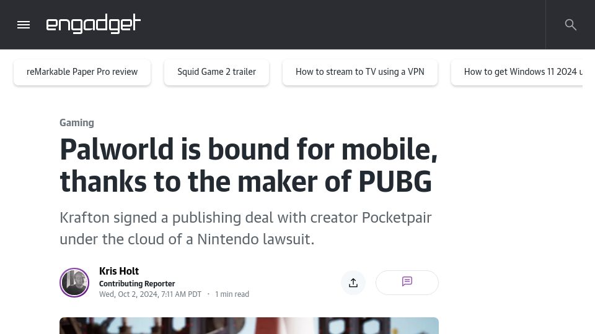Click the Krafton publishing deal subheading

click(246, 228)
